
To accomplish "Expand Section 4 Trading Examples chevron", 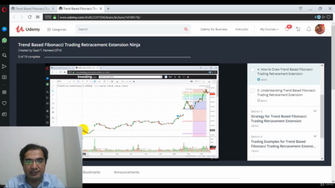I will point(315,136).
